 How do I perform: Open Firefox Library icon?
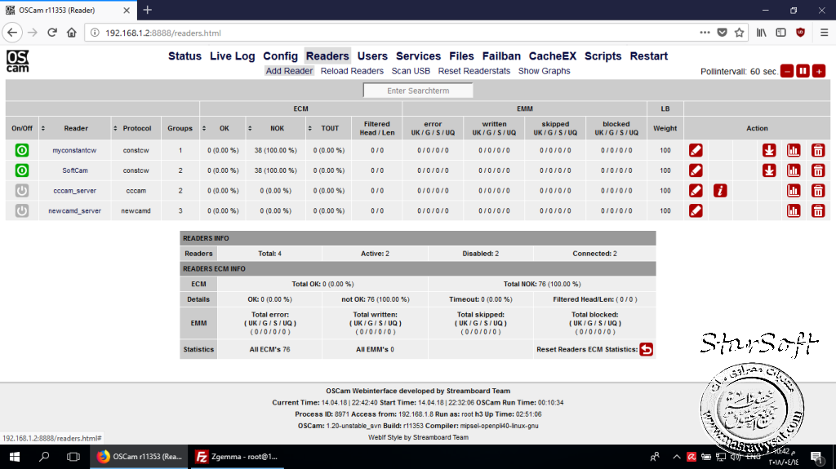click(762, 33)
